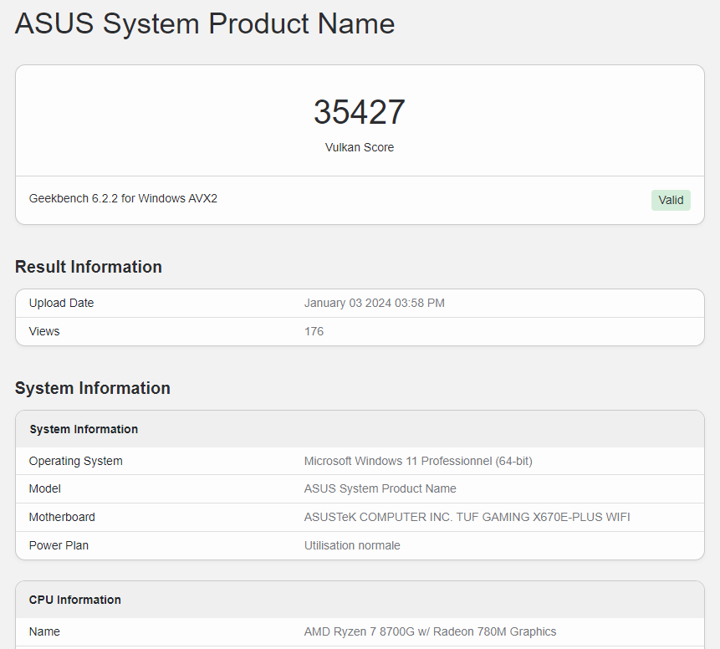
Task: Click the large System Information section heading
Action: pos(93,388)
